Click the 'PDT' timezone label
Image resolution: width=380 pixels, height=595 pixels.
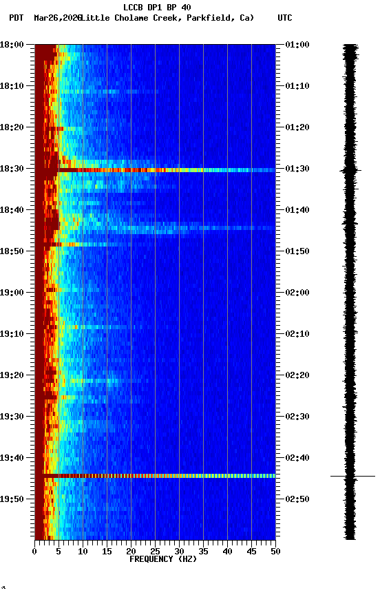point(17,18)
